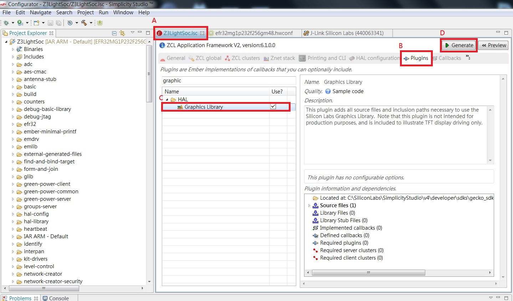This screenshot has height=301, width=513.
Task: Show hidden editor tabs chevron list
Action: coord(468,58)
